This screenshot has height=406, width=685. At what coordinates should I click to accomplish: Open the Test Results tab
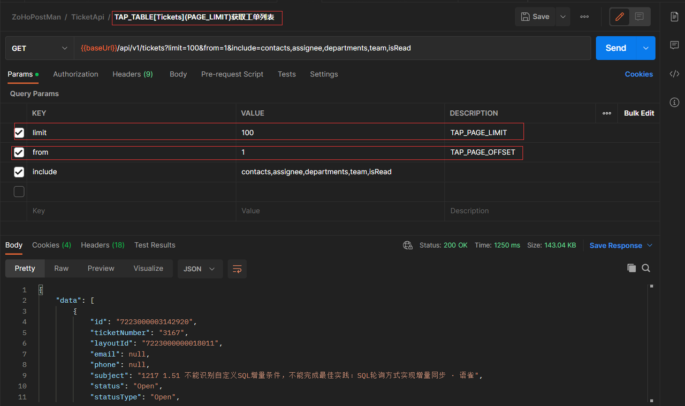click(x=155, y=245)
